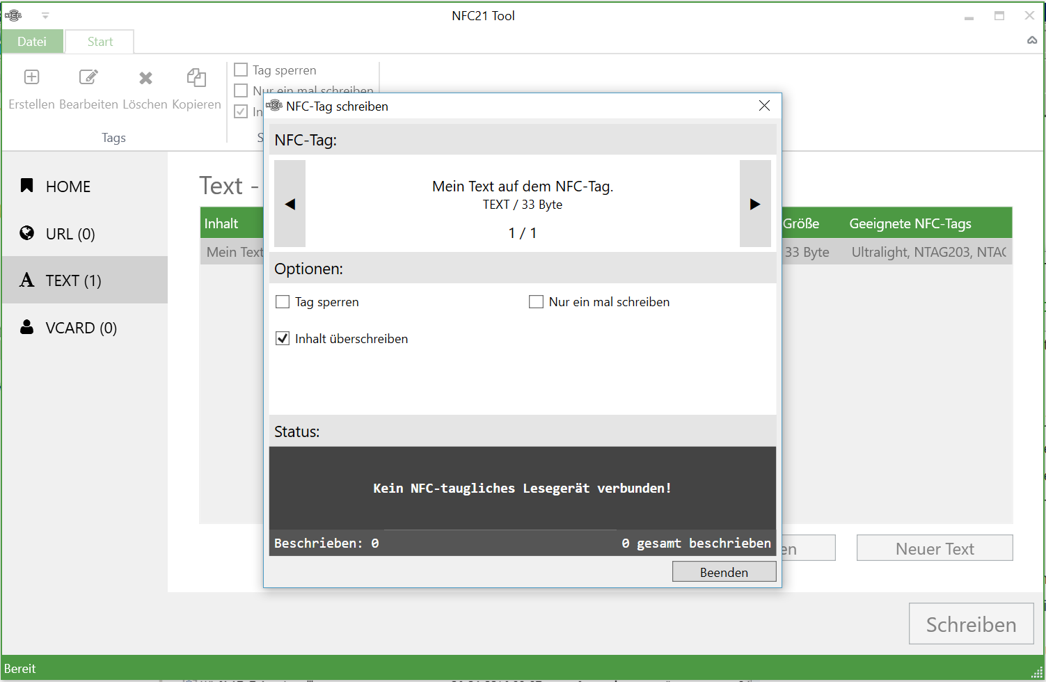Click the NFC21 app icon in title bar
The width and height of the screenshot is (1046, 682).
(x=13, y=15)
